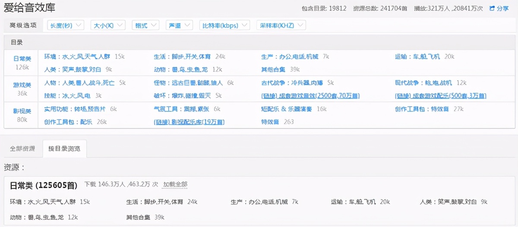
Task: Open 古代战争:冷兵器,肉搏 link
Action: (x=292, y=82)
